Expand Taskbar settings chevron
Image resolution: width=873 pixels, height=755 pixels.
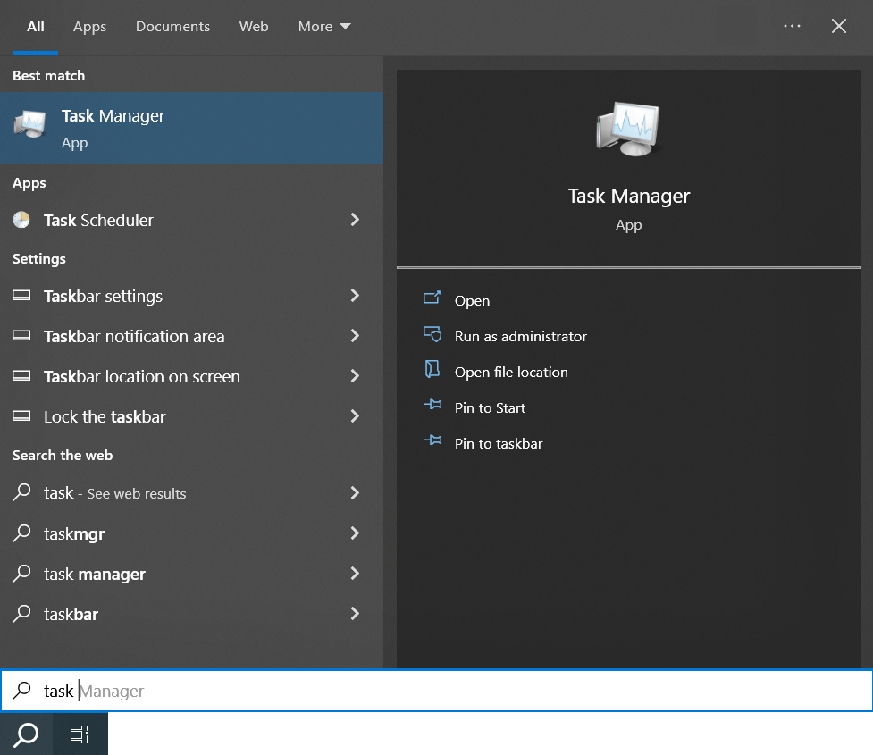[355, 296]
